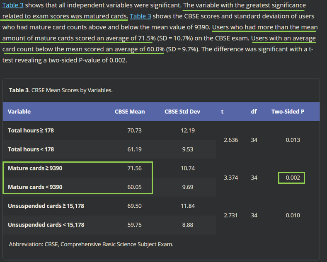Open the first Table 3 link in the paragraph
This screenshot has width=327, height=262.
click(13, 5)
